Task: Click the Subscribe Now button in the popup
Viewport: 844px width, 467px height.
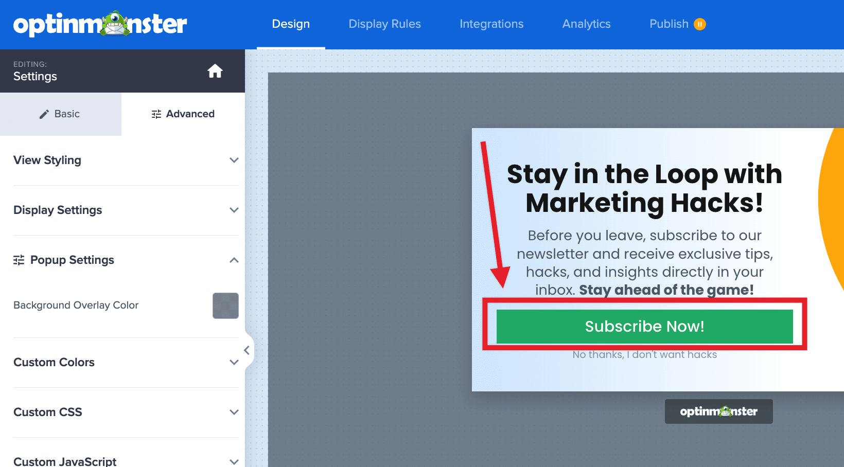Action: click(644, 326)
